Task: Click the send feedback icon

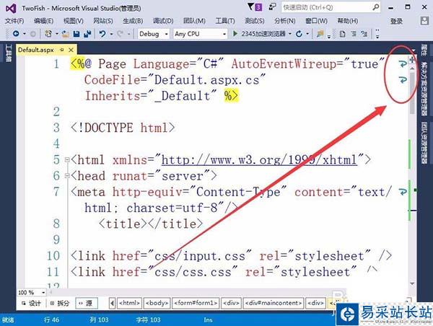Action: pos(272,7)
